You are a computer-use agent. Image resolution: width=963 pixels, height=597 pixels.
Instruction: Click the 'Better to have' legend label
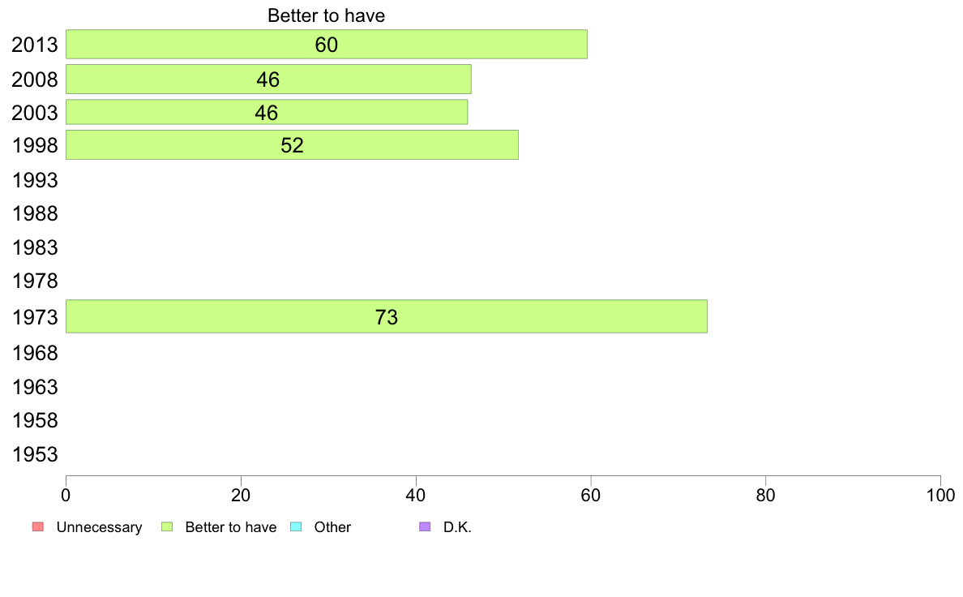(231, 527)
